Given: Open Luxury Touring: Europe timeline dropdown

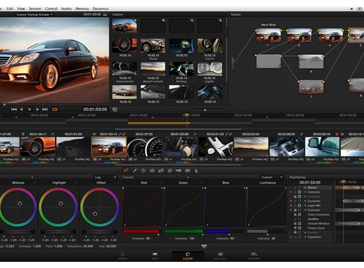Looking at the screenshot, I should (35, 15).
